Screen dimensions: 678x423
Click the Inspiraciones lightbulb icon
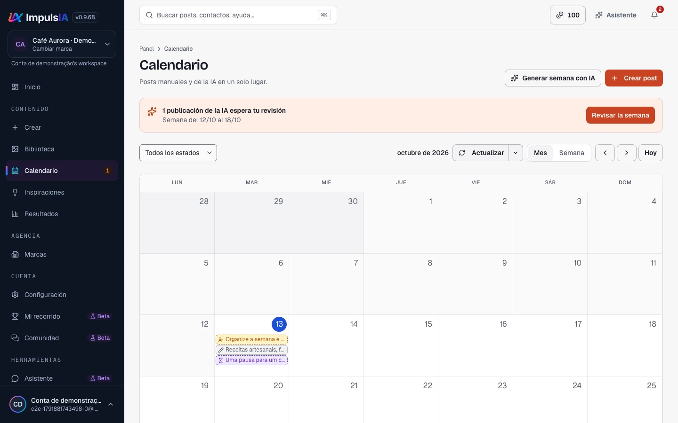(x=15, y=192)
